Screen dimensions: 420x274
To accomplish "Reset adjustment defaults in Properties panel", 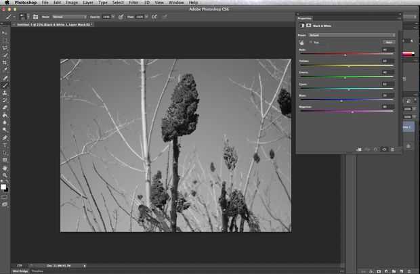I will (x=375, y=150).
